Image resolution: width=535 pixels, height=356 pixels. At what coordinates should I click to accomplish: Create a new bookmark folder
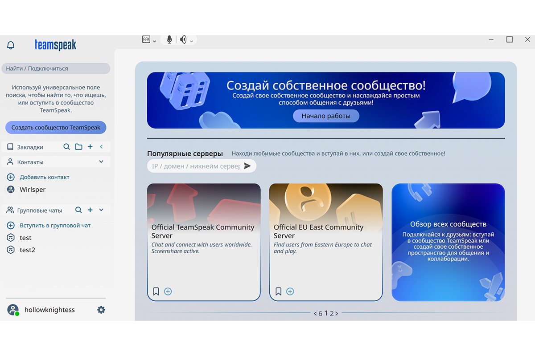click(x=78, y=147)
